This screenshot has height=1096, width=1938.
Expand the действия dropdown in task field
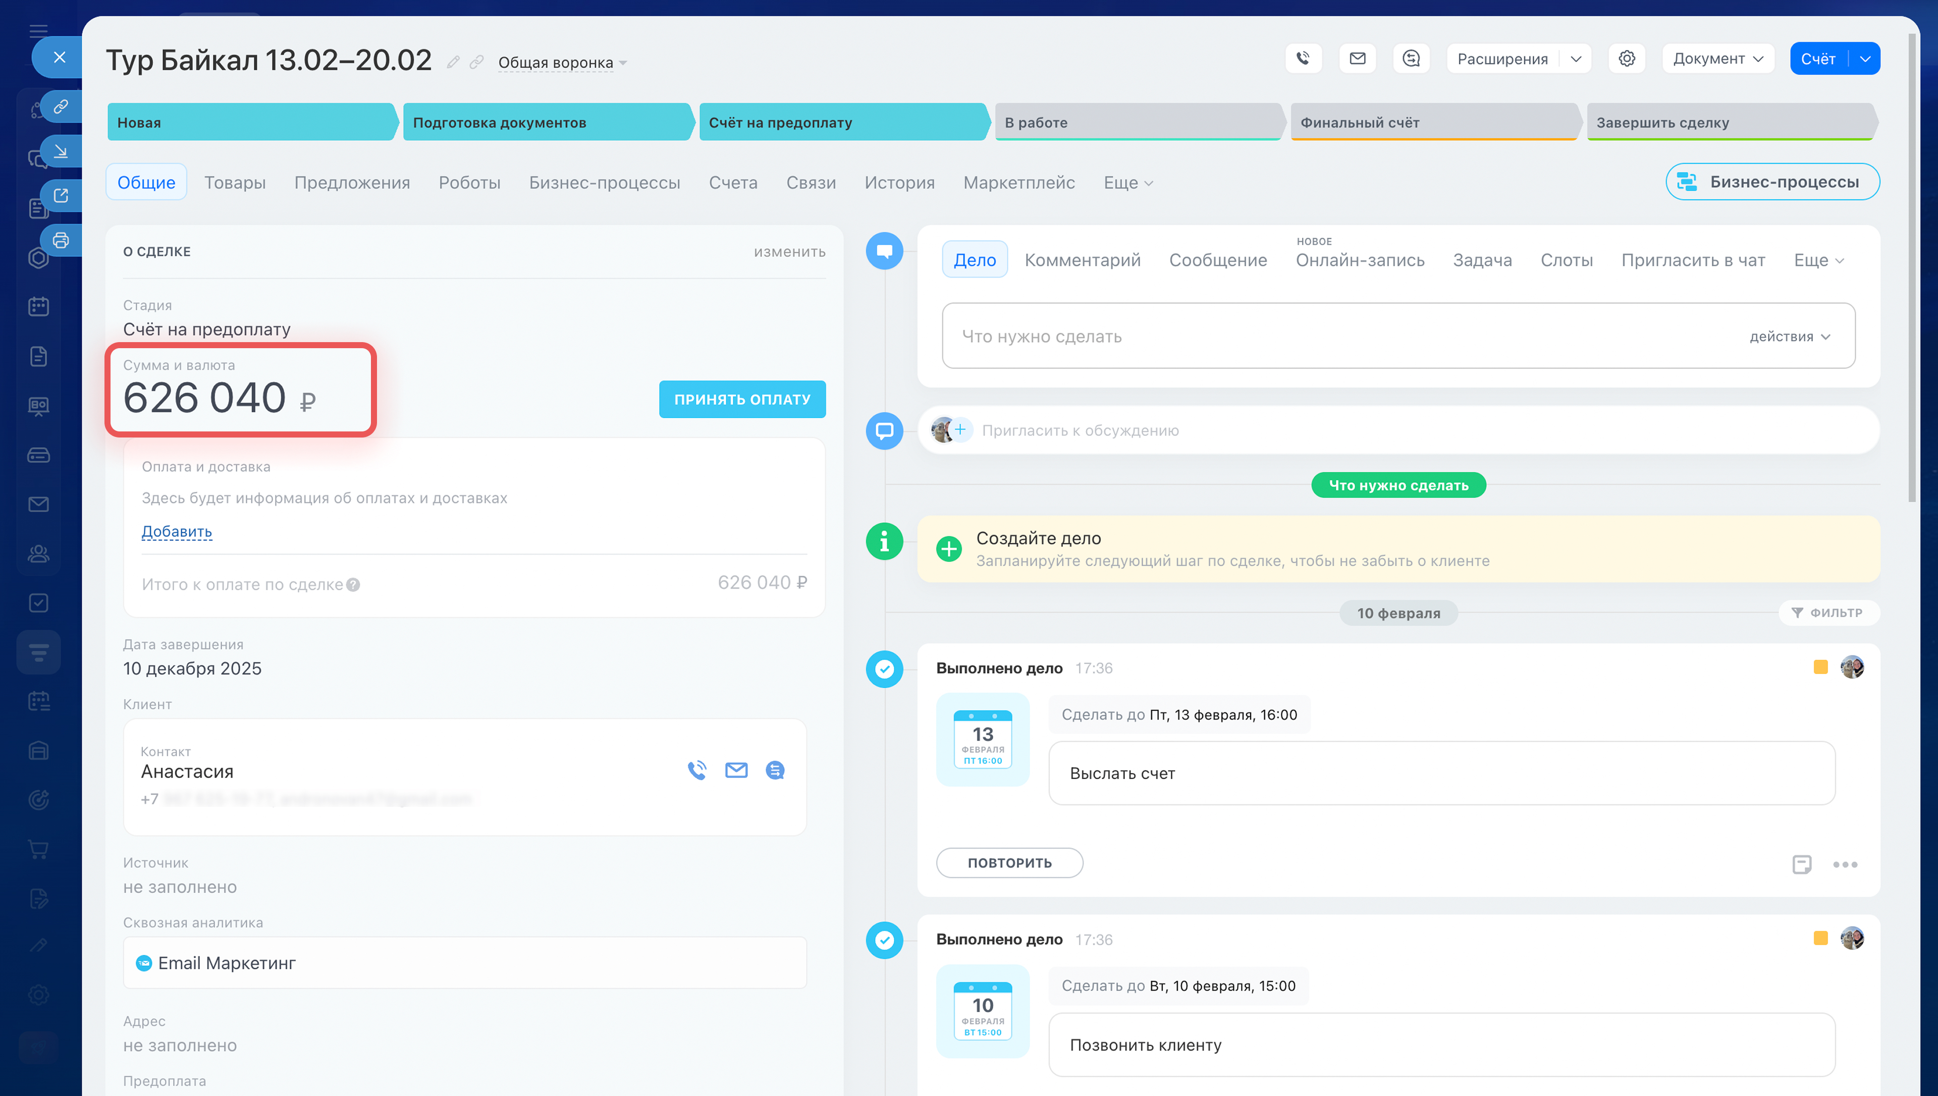(1790, 337)
